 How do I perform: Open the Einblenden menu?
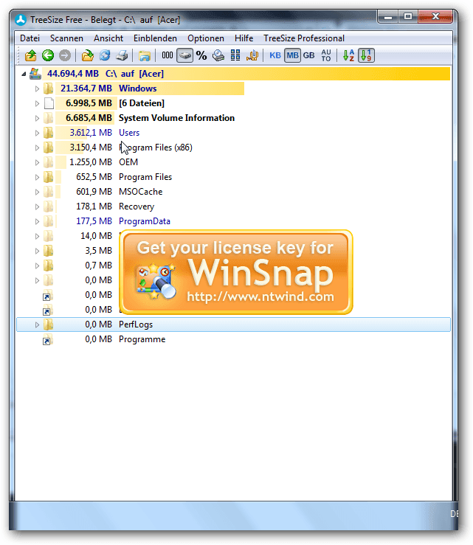pos(155,38)
